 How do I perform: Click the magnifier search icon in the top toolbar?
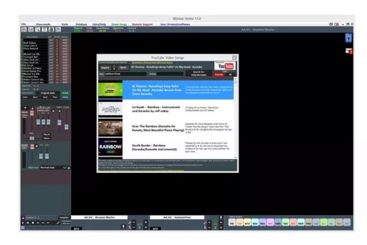[38, 29]
